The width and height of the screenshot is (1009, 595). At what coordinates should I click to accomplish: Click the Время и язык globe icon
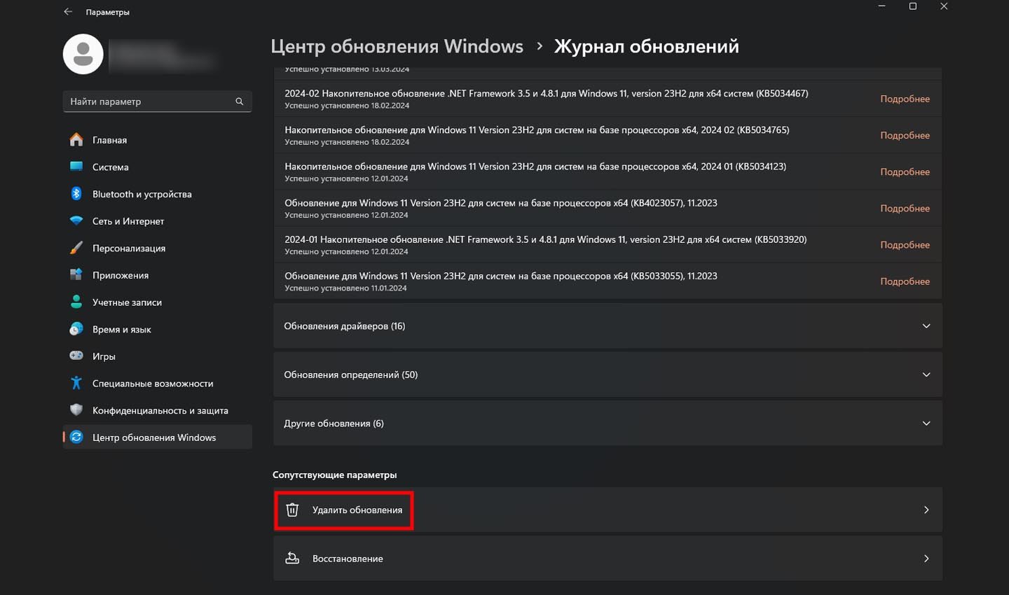76,329
